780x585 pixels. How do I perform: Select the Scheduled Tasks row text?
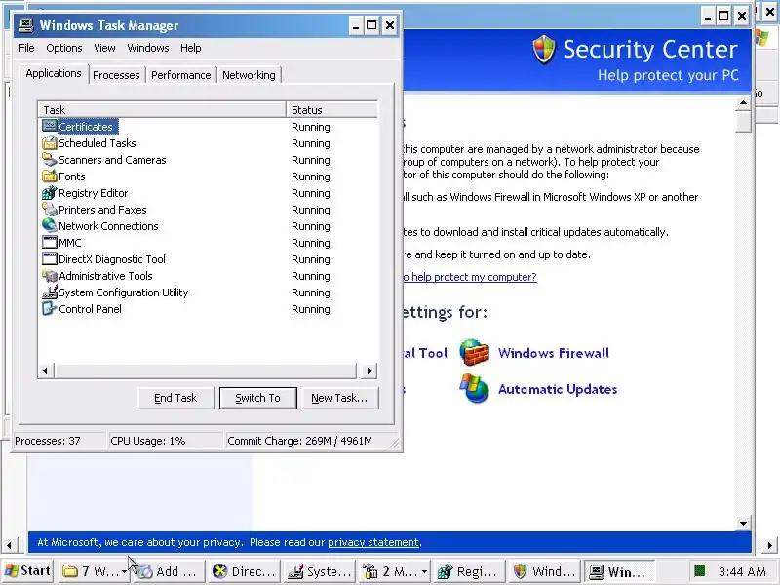(97, 143)
